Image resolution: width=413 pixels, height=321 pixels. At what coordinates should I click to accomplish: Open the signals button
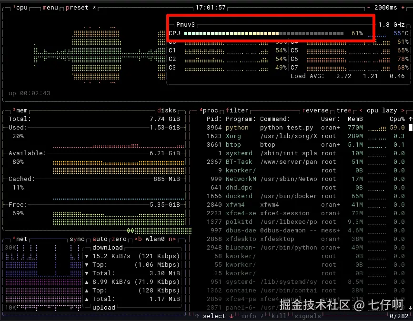pos(307,316)
